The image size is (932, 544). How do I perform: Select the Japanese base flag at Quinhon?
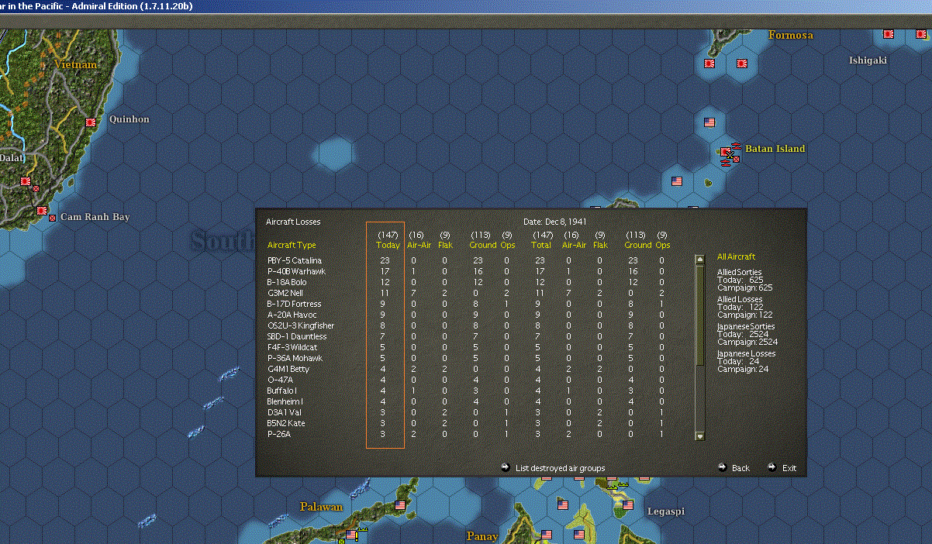91,122
